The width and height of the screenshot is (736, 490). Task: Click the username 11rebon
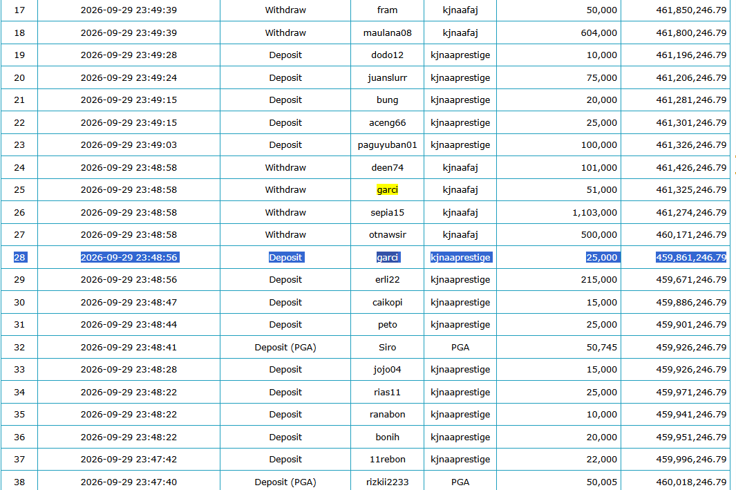pyautogui.click(x=387, y=460)
